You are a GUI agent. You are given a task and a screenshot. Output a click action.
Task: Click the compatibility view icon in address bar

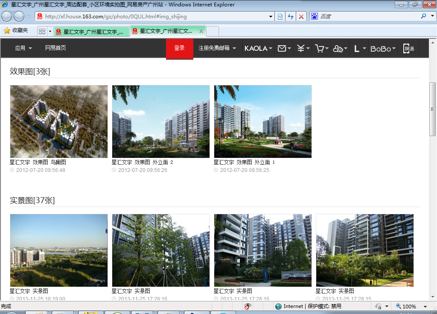pos(280,17)
